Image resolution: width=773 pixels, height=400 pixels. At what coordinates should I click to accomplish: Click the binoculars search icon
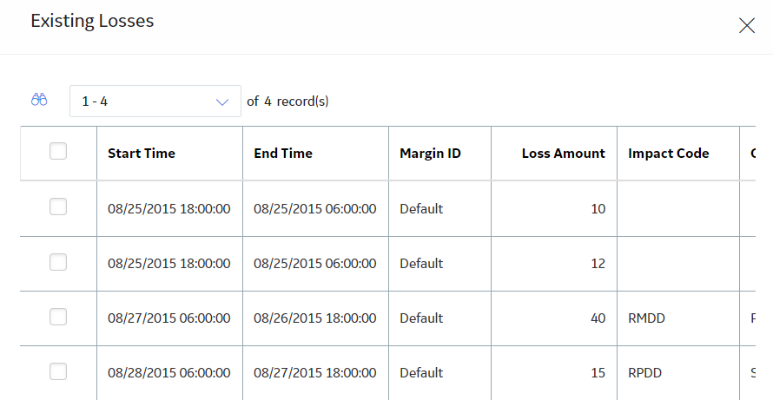pyautogui.click(x=39, y=100)
